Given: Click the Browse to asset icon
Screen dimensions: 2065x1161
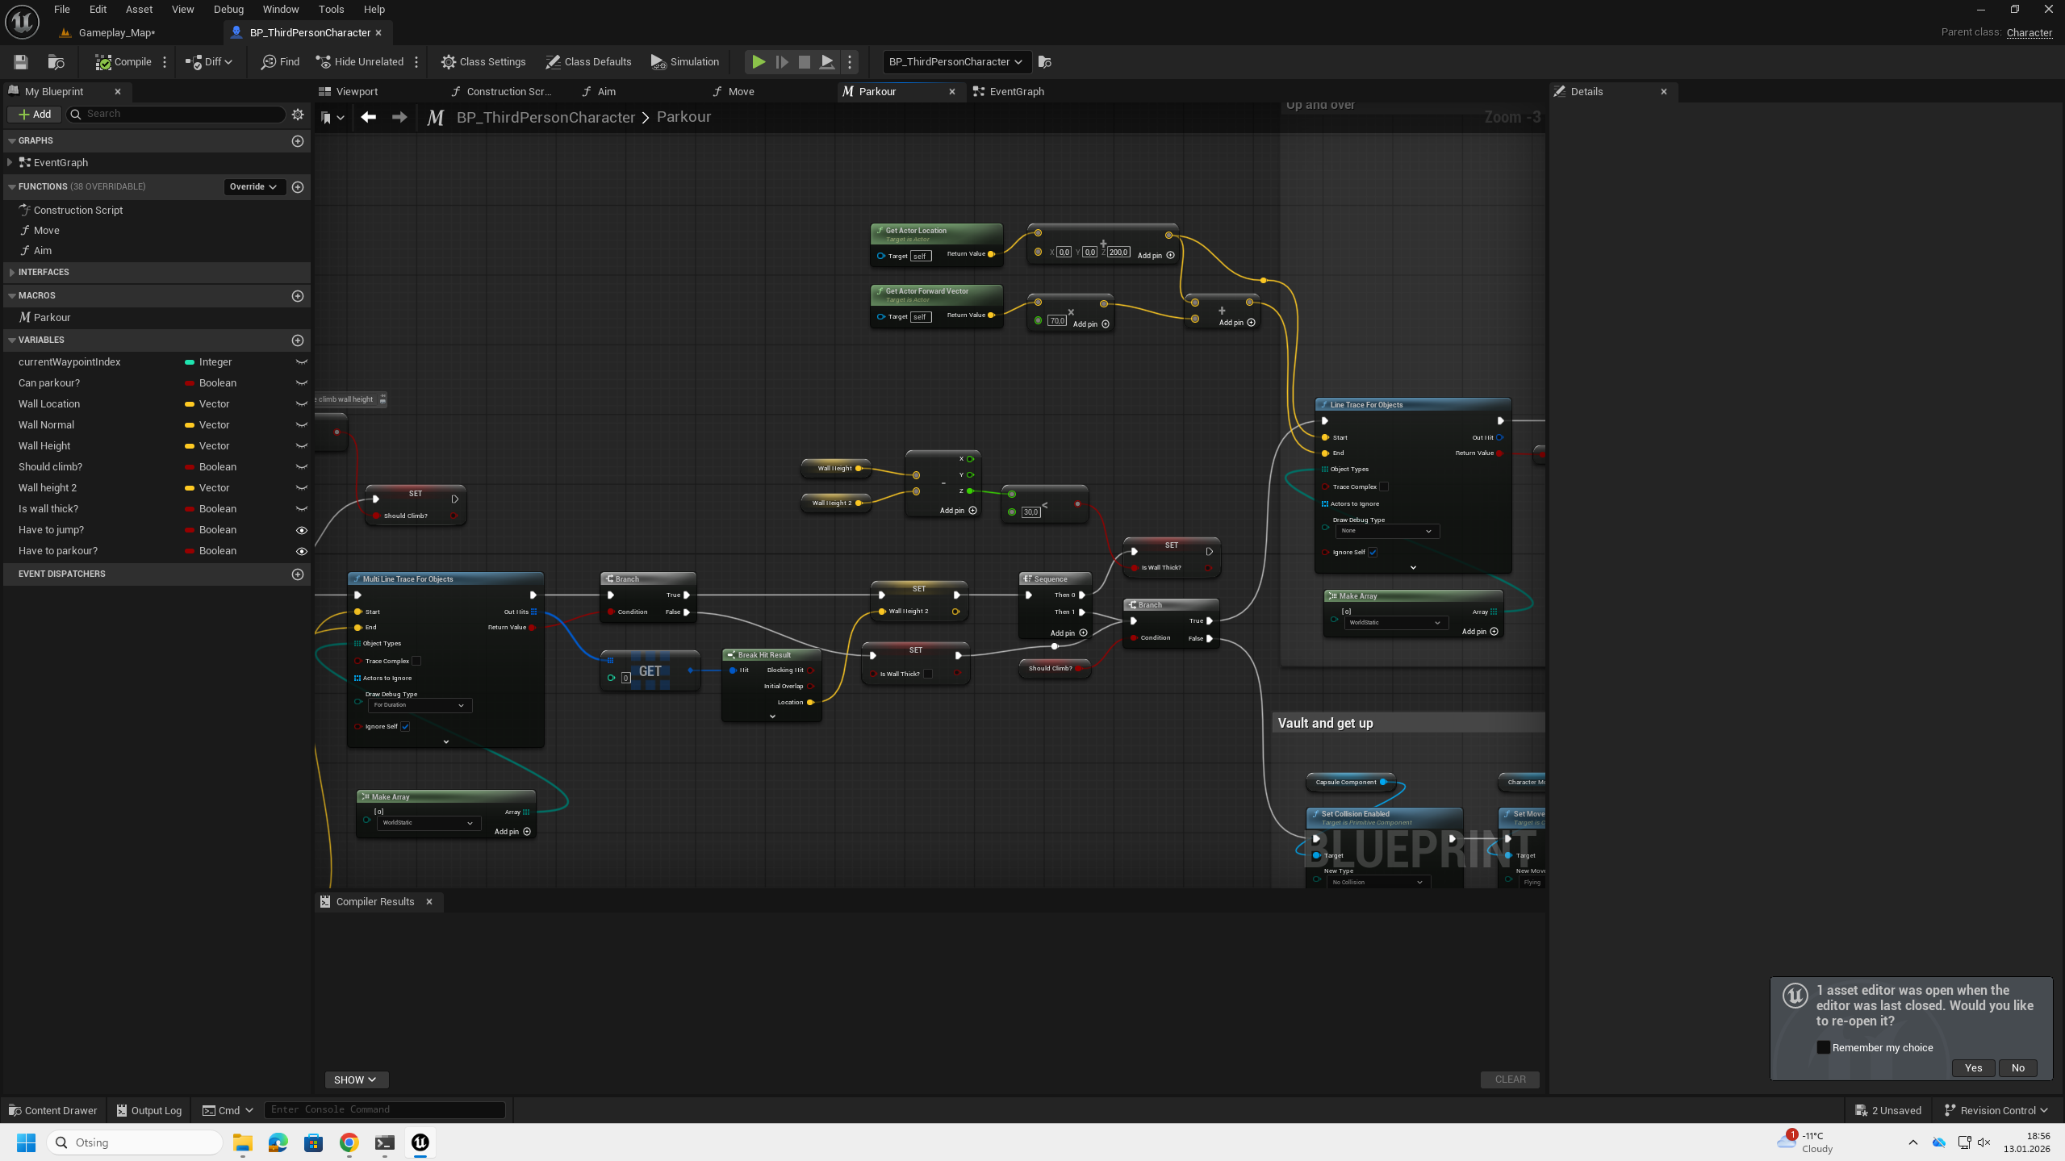Looking at the screenshot, I should [x=56, y=61].
